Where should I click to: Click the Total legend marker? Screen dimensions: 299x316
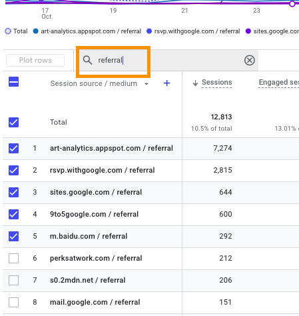click(x=8, y=31)
